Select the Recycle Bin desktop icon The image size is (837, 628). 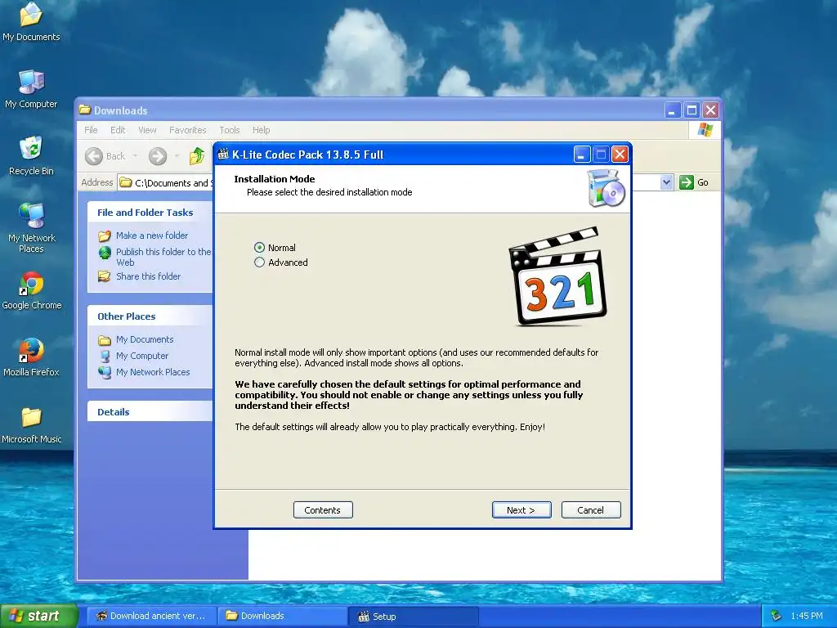pyautogui.click(x=31, y=156)
